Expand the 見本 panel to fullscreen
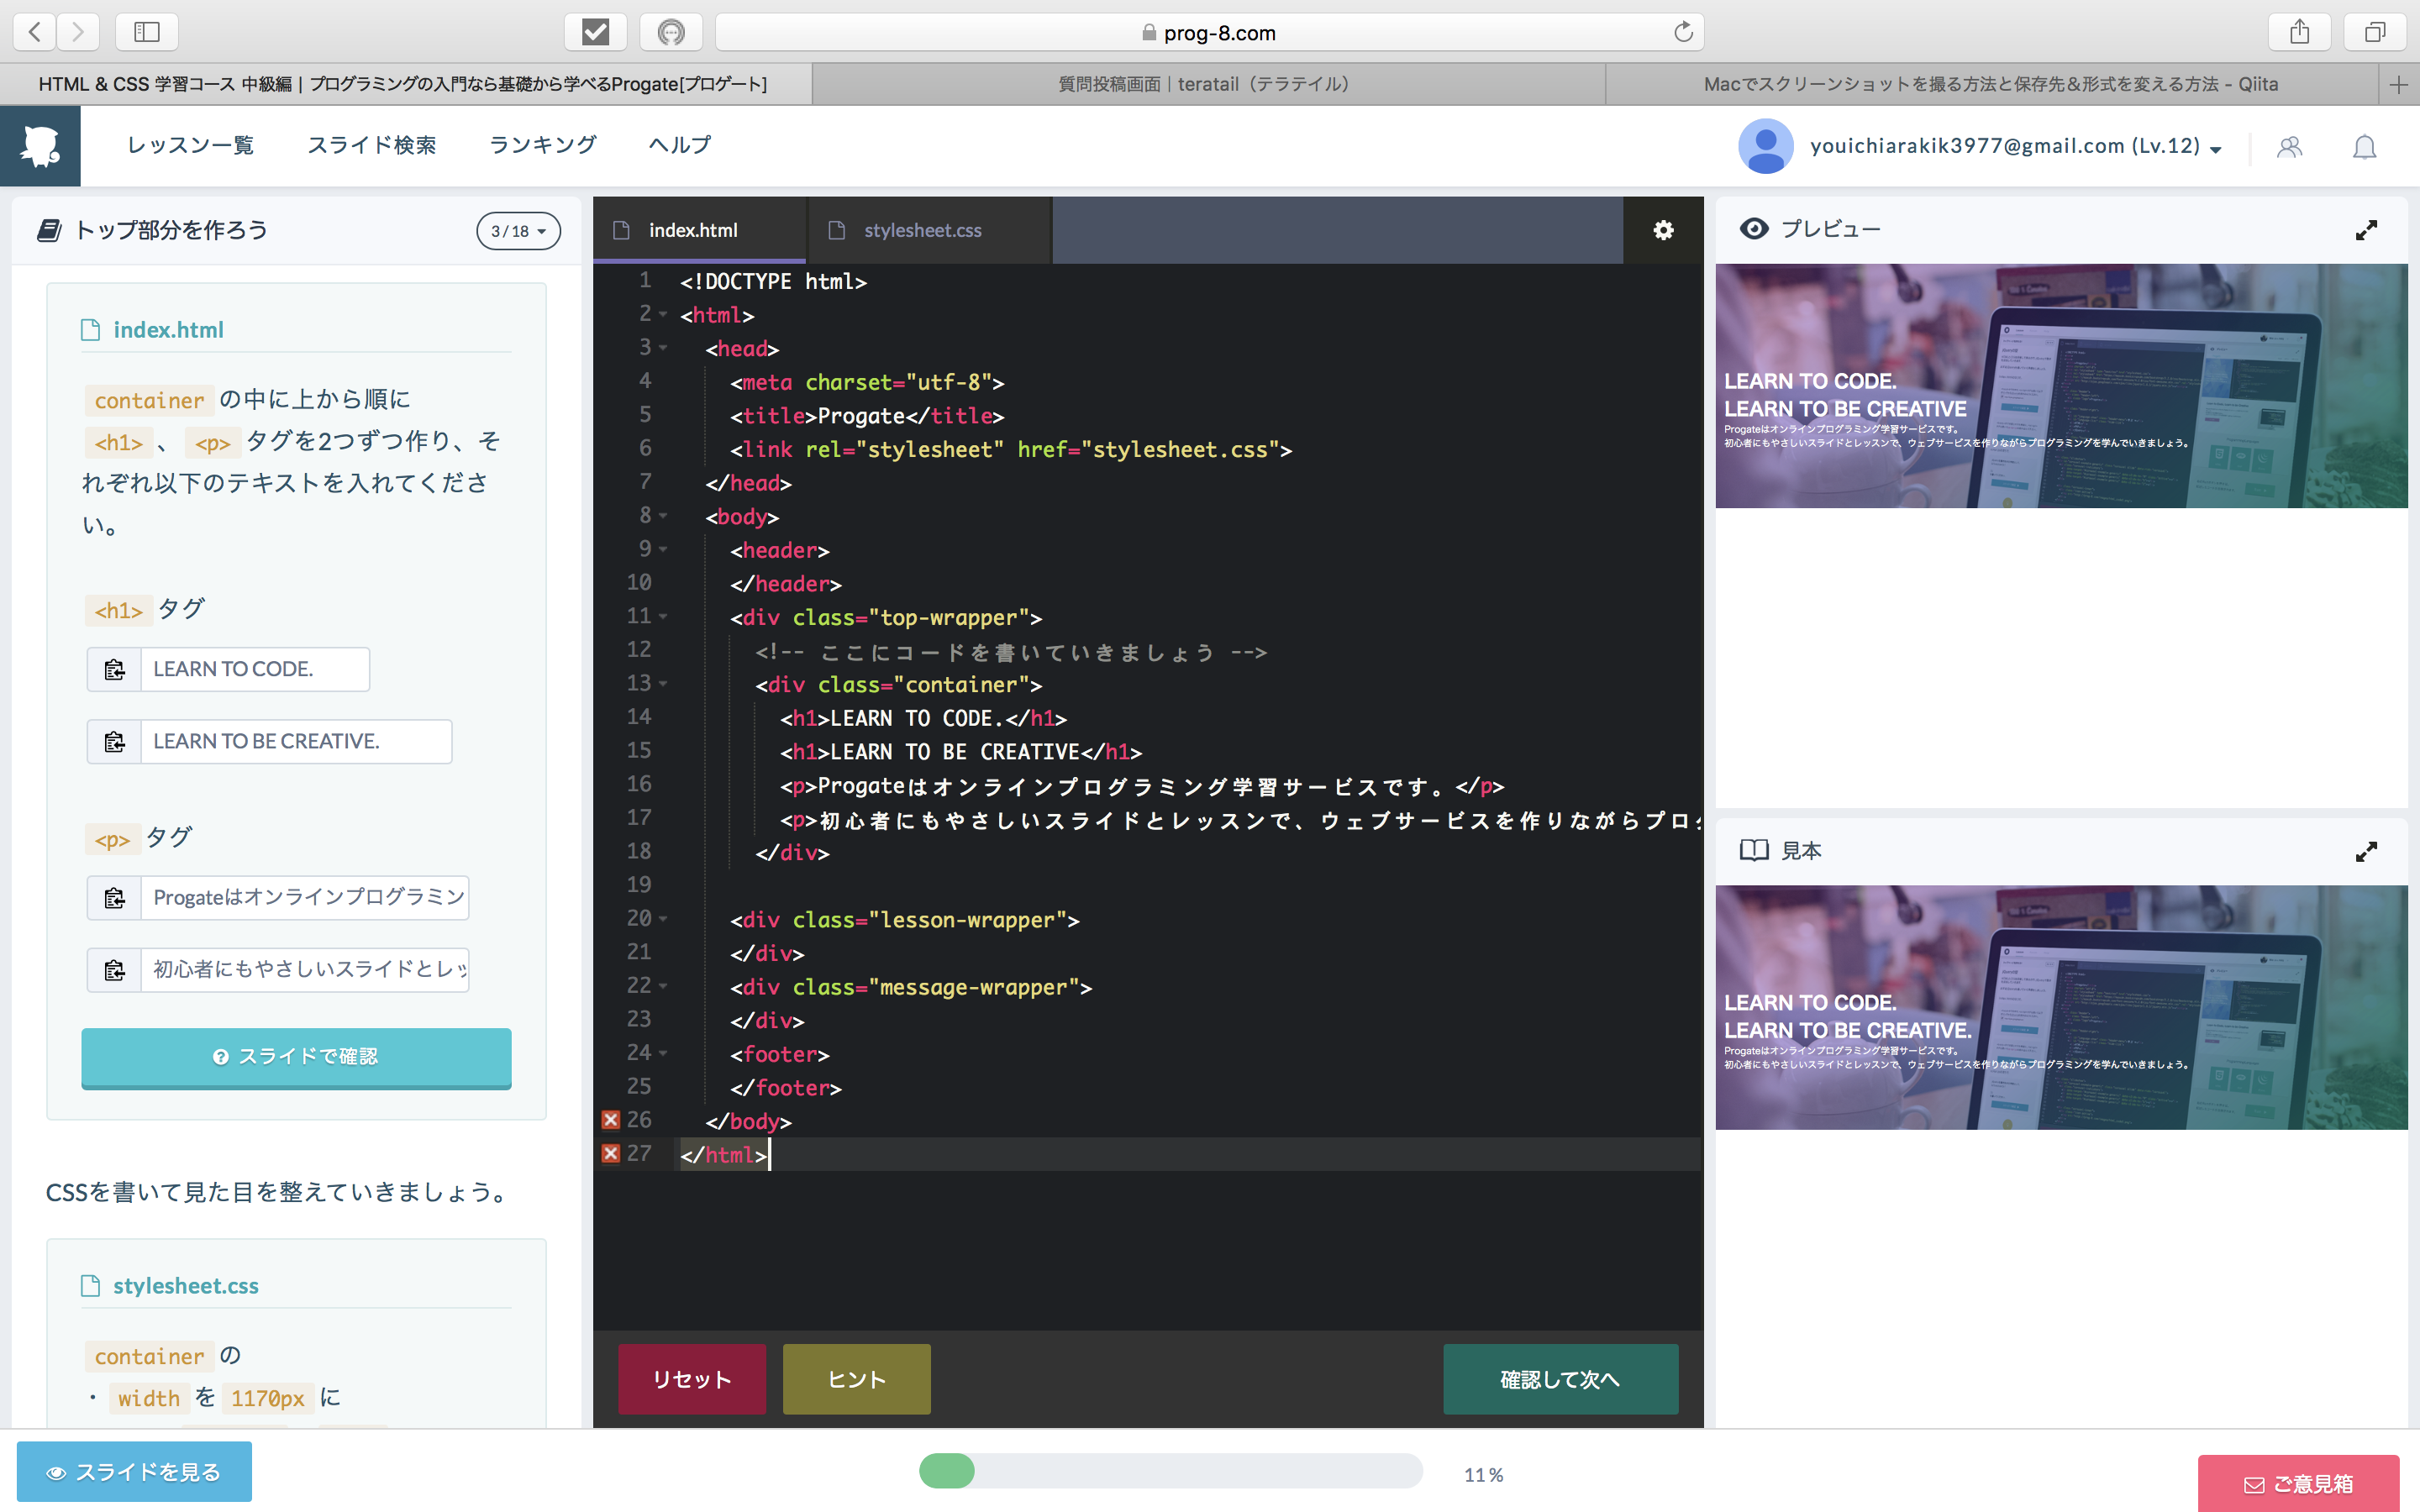2420x1512 pixels. coord(2367,851)
